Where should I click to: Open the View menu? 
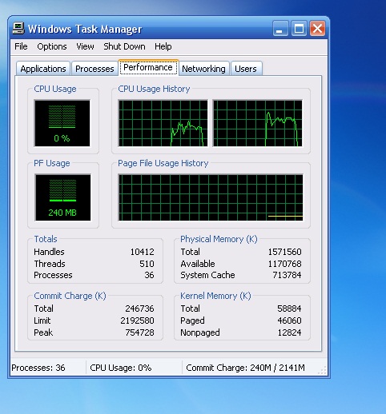[x=85, y=46]
